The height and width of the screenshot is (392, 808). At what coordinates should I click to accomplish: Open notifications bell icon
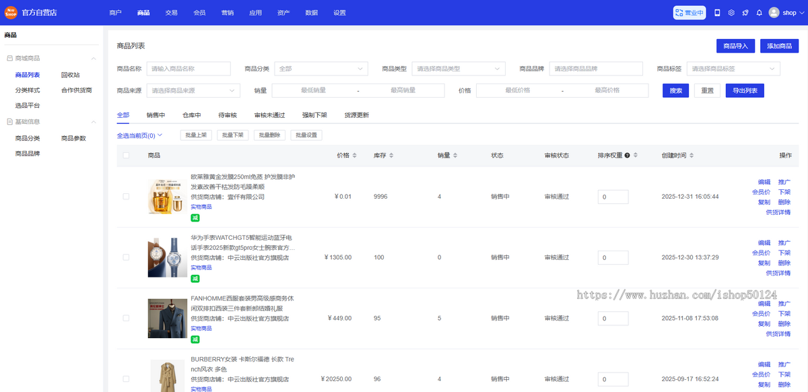coord(760,13)
